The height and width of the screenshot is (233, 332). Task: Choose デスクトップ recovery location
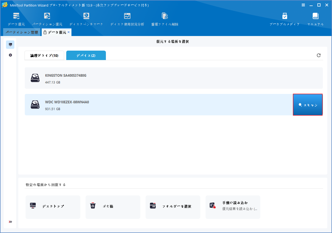53,207
